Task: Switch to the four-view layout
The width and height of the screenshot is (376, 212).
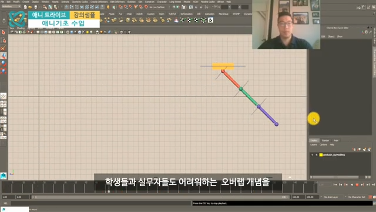Action: pyautogui.click(x=4, y=104)
